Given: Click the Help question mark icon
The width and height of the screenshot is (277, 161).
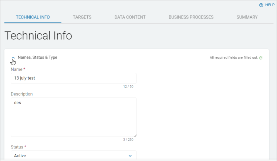Looking at the screenshot, I should (261, 5).
